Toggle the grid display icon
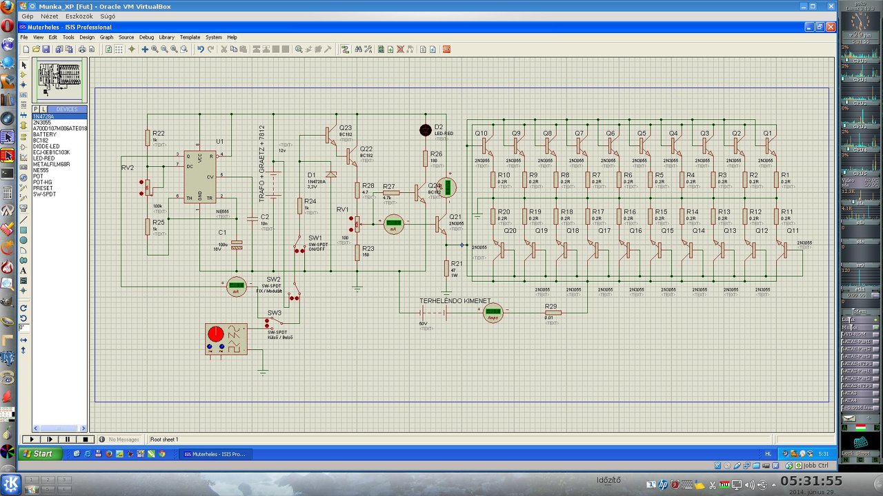 (119, 50)
